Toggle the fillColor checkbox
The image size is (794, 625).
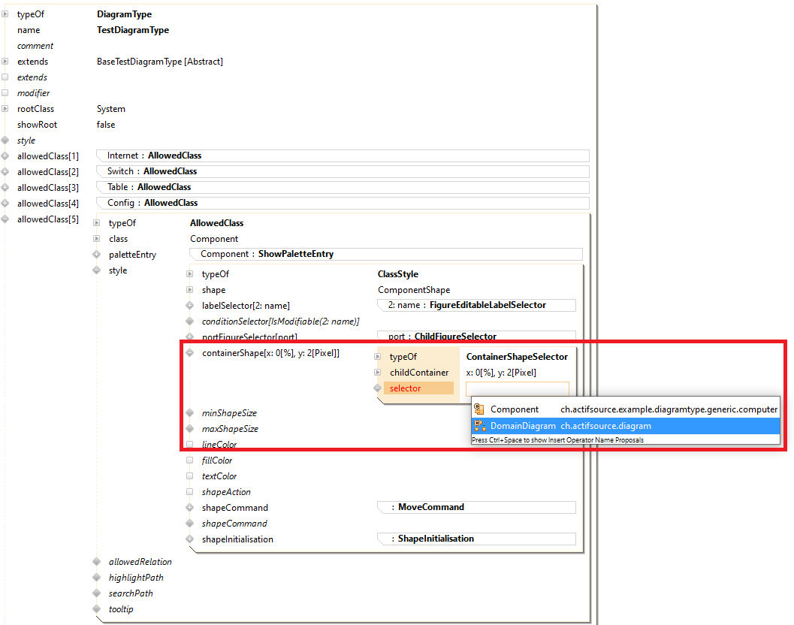[x=190, y=460]
